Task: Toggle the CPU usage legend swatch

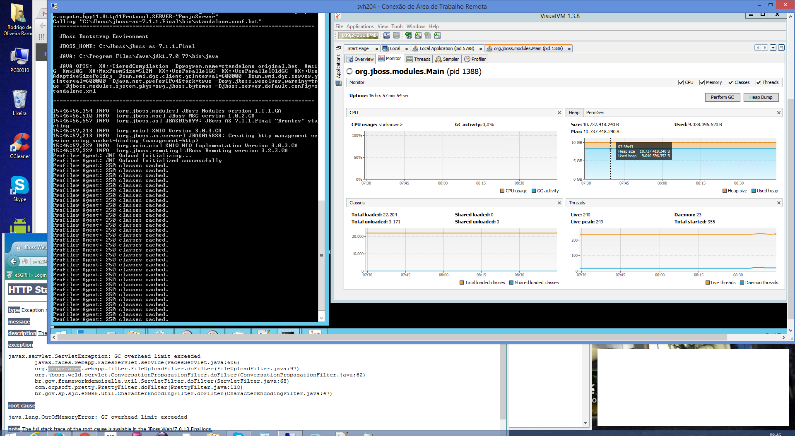Action: pos(502,191)
